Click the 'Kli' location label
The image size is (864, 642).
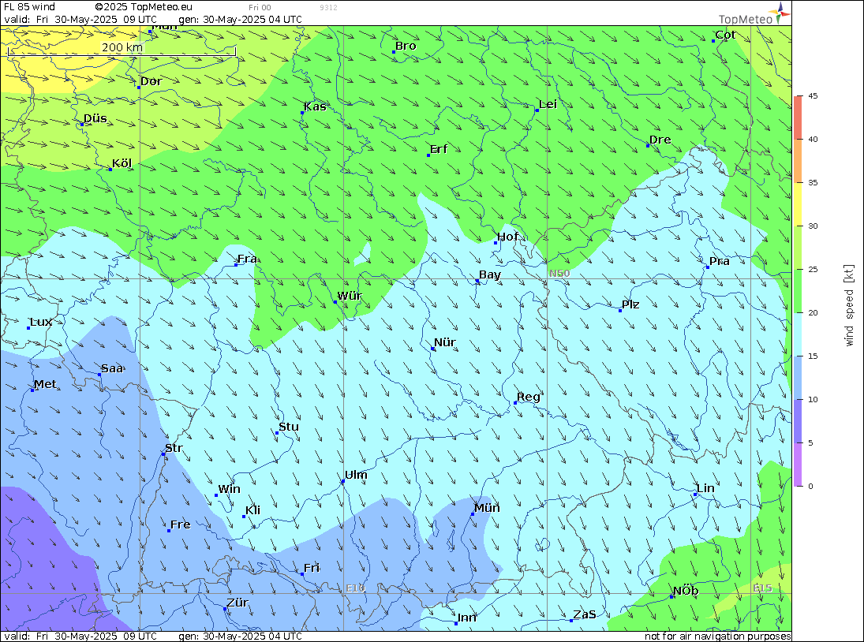(253, 510)
